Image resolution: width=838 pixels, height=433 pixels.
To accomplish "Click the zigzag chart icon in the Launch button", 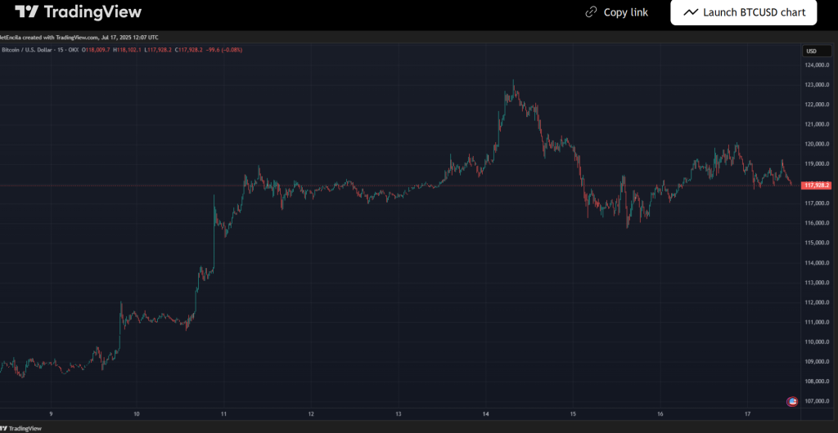I will click(691, 12).
